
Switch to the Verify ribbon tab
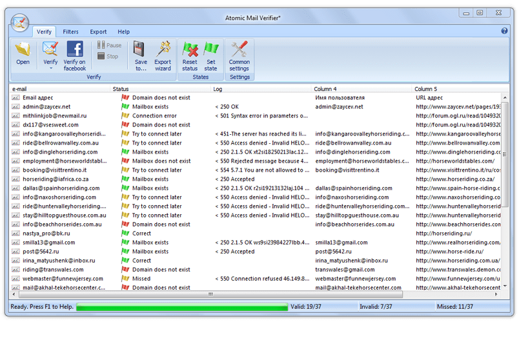click(44, 32)
